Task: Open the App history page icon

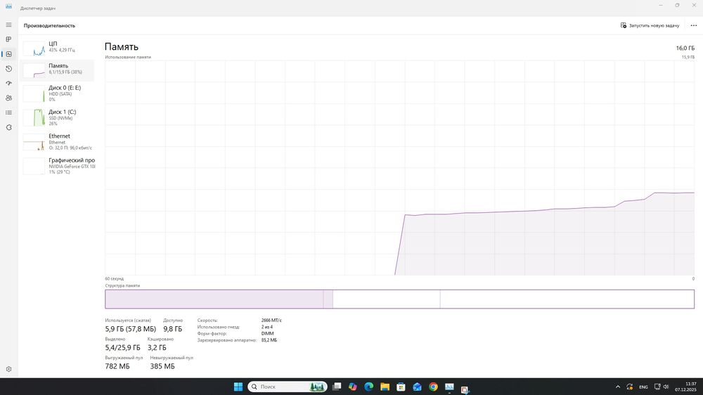Action: tap(8, 69)
